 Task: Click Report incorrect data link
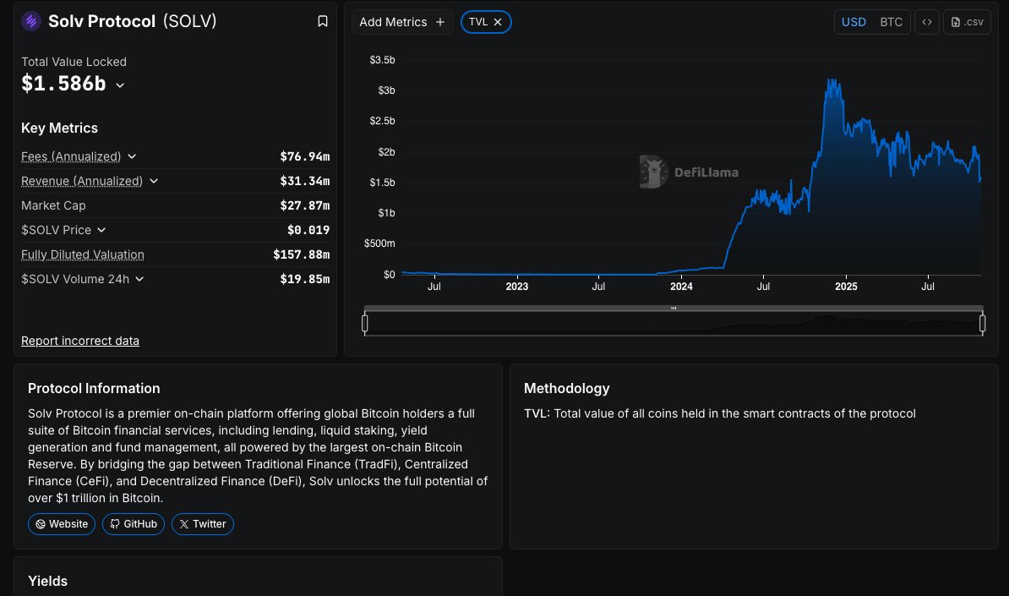tap(80, 341)
